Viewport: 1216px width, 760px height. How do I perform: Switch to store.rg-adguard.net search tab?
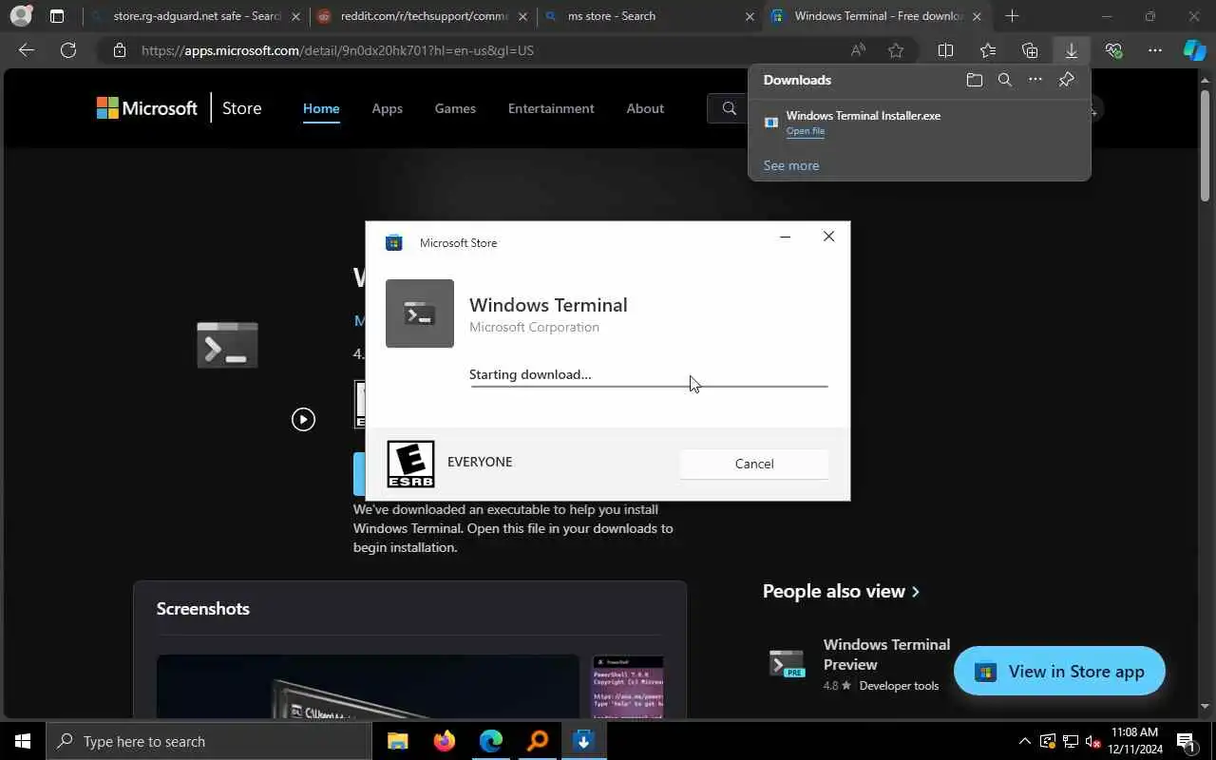coord(197,16)
